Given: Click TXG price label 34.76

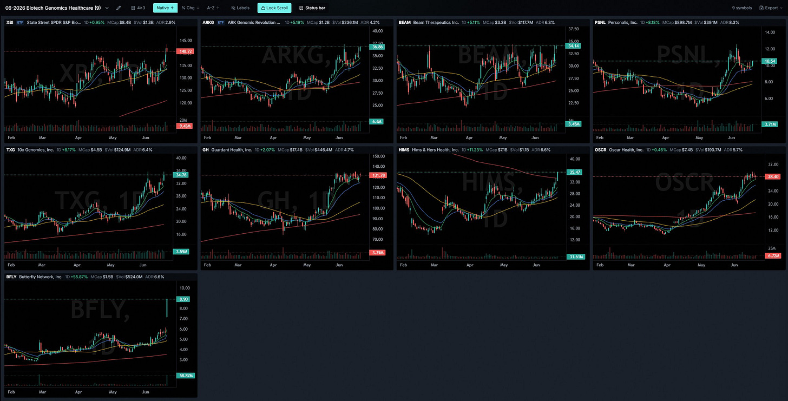Looking at the screenshot, I should (x=181, y=175).
